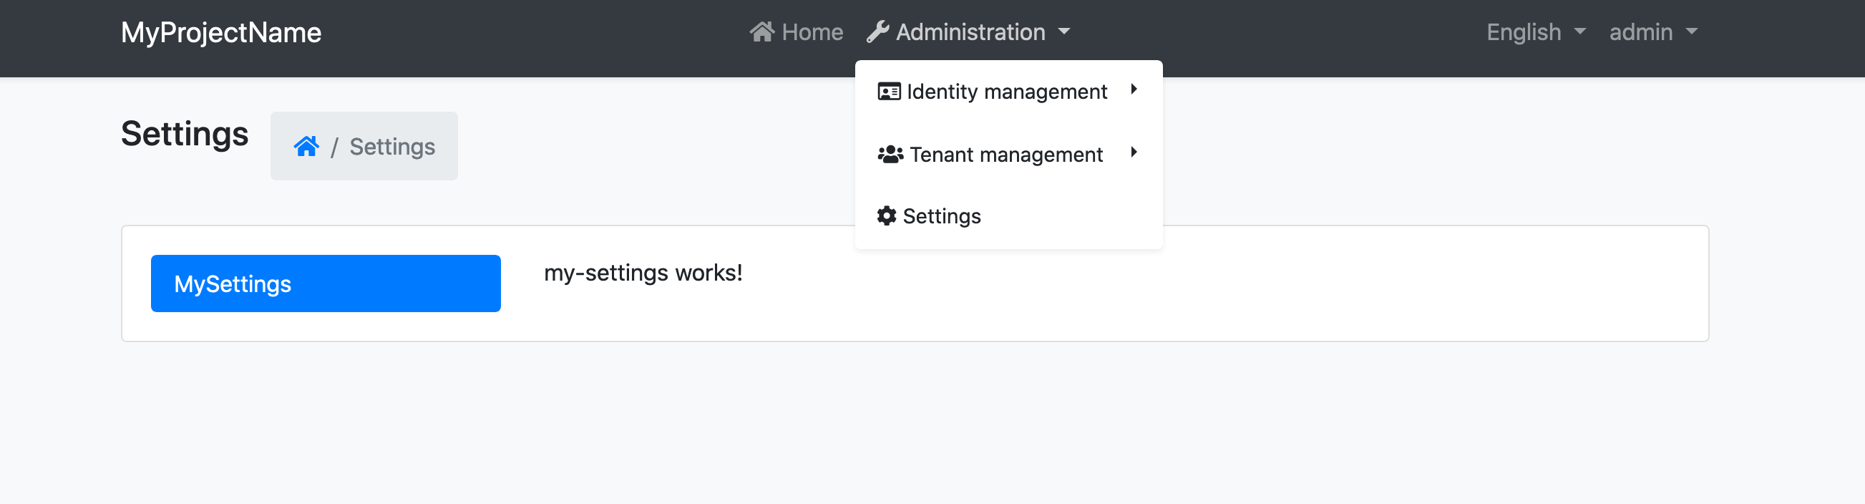Image resolution: width=1865 pixels, height=504 pixels.
Task: Expand the Identity management submenu arrow
Action: click(x=1134, y=89)
